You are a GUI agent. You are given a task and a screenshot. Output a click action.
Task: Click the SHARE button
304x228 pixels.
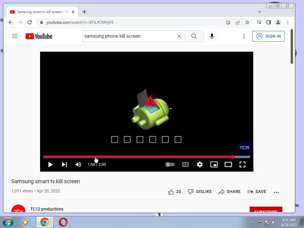pos(229,192)
